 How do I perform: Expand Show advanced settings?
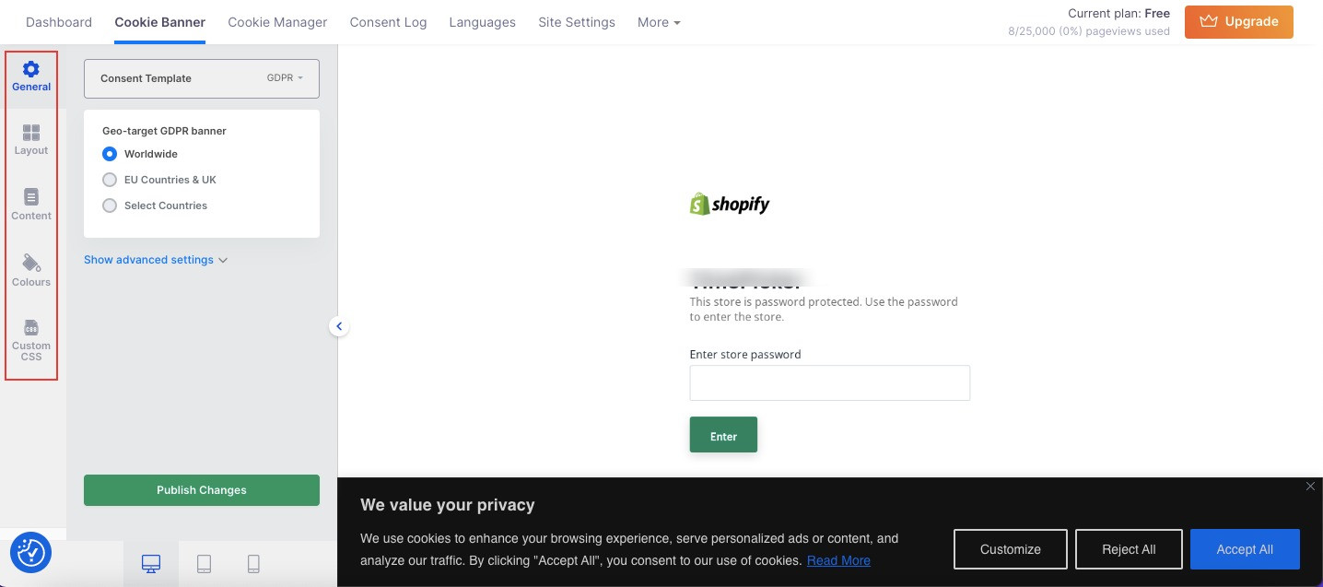(156, 260)
